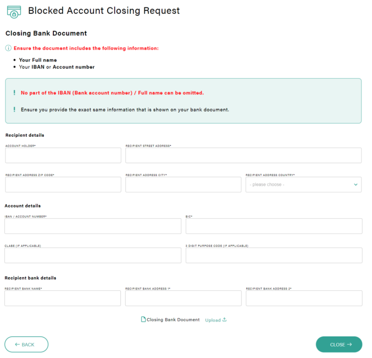Image resolution: width=372 pixels, height=358 pixels.
Task: Click the info circle icon beside the red notice
Action: coord(8,48)
